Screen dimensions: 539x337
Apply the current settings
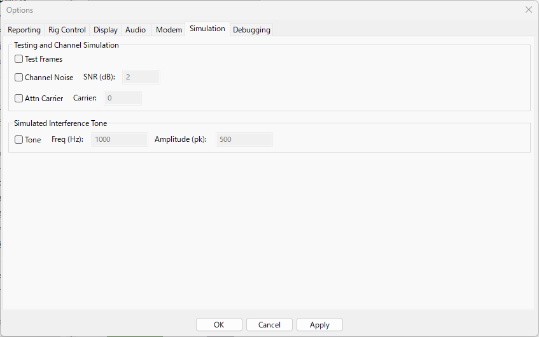(319, 325)
